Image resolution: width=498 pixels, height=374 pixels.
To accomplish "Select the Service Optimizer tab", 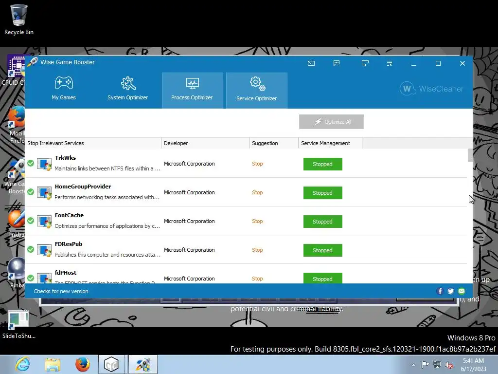I will coord(257,90).
